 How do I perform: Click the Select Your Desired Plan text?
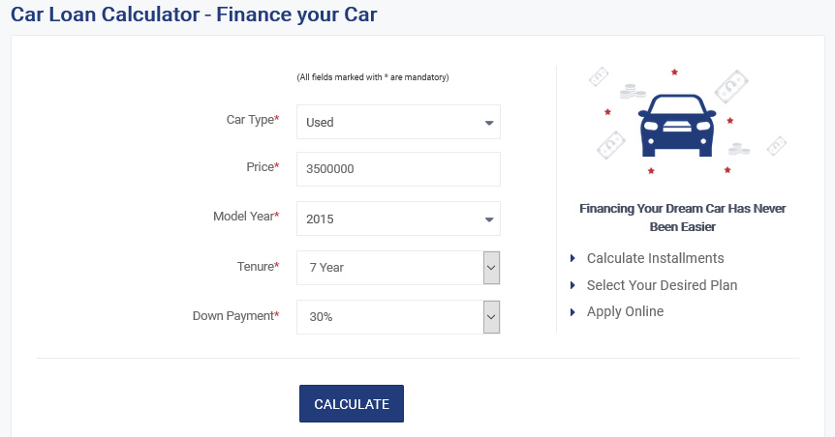pos(662,285)
